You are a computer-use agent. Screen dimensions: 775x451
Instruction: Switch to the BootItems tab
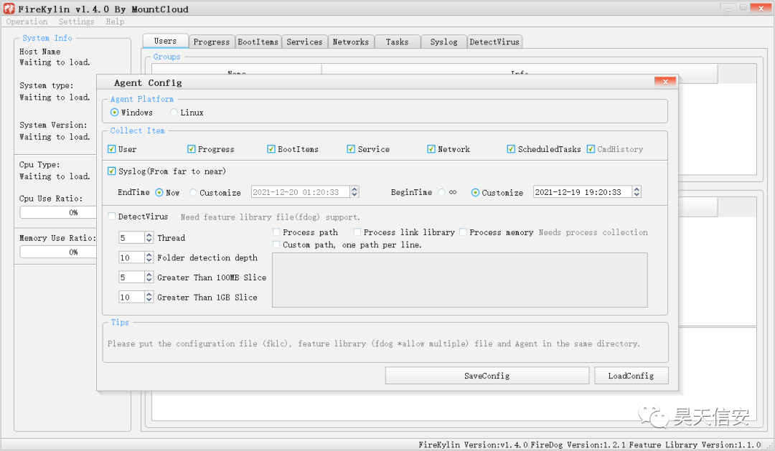(258, 42)
